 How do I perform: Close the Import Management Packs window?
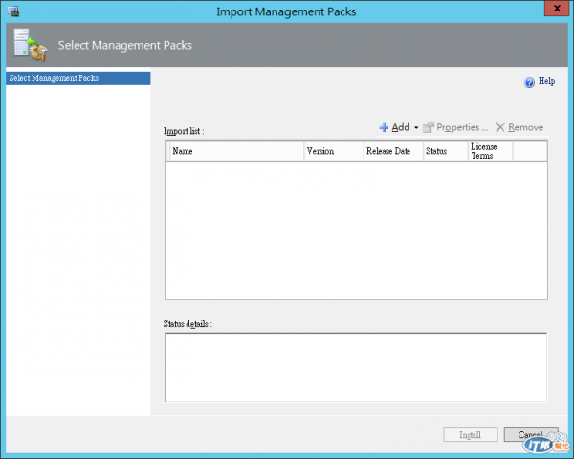tap(557, 8)
